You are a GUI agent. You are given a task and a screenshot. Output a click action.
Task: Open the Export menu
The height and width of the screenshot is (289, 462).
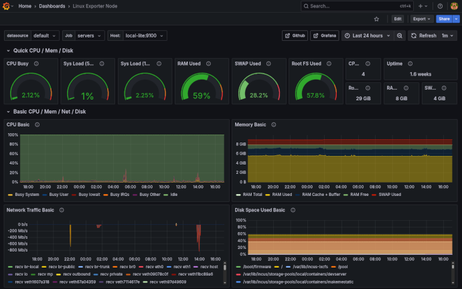421,19
